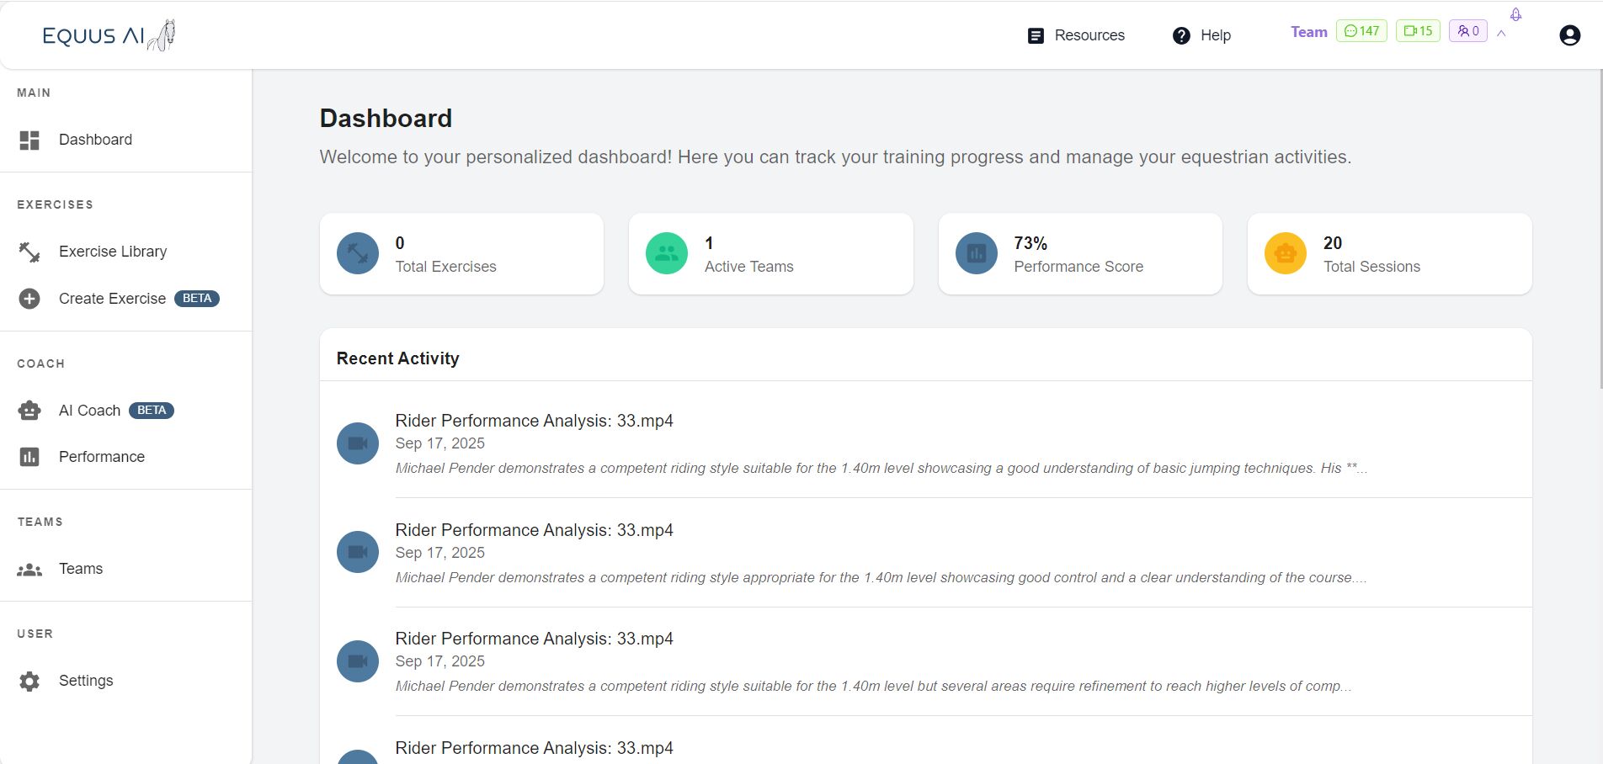Click the yellow Total Sessions robot icon
This screenshot has height=764, width=1603.
click(x=1286, y=253)
